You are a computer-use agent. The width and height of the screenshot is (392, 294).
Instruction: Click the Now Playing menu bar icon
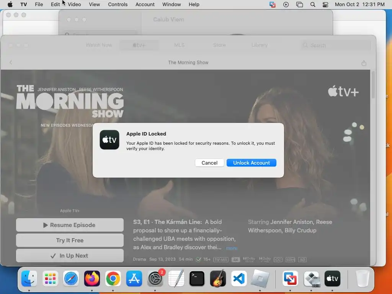286,5
